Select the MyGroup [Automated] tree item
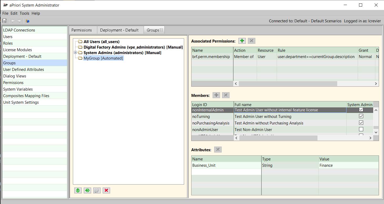This screenshot has height=204, width=384. pos(103,58)
